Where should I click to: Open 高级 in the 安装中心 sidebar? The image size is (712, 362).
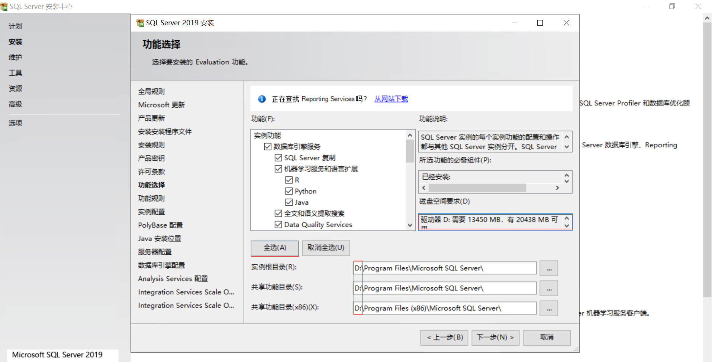(x=15, y=104)
